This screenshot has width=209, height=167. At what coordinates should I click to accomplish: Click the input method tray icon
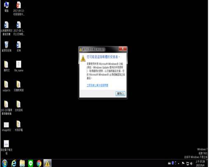click(x=170, y=163)
